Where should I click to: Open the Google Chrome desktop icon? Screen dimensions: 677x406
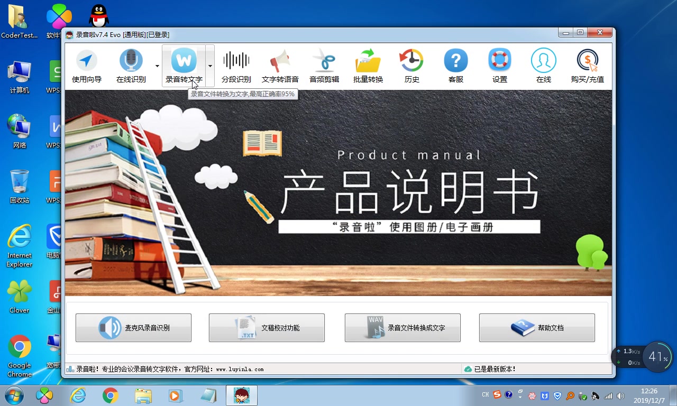(20, 356)
